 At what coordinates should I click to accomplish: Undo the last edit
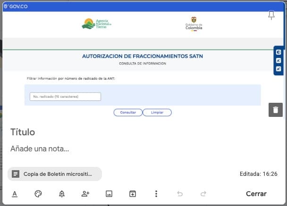click(x=180, y=194)
